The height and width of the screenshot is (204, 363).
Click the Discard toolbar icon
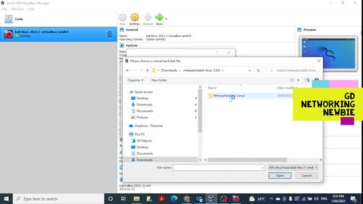[147, 18]
